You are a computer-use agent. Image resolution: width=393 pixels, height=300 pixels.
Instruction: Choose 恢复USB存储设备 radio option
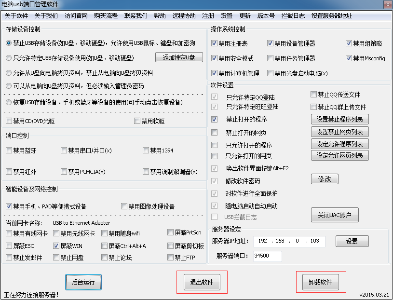pyautogui.click(x=9, y=102)
